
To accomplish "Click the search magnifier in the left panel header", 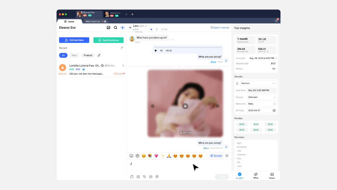I will click(x=115, y=28).
